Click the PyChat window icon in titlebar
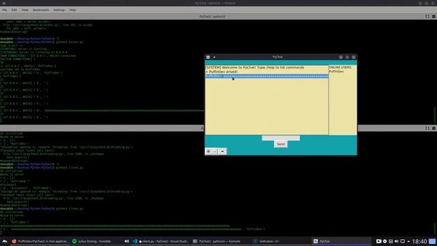Screen dimensions: 437x246 [x=208, y=57]
